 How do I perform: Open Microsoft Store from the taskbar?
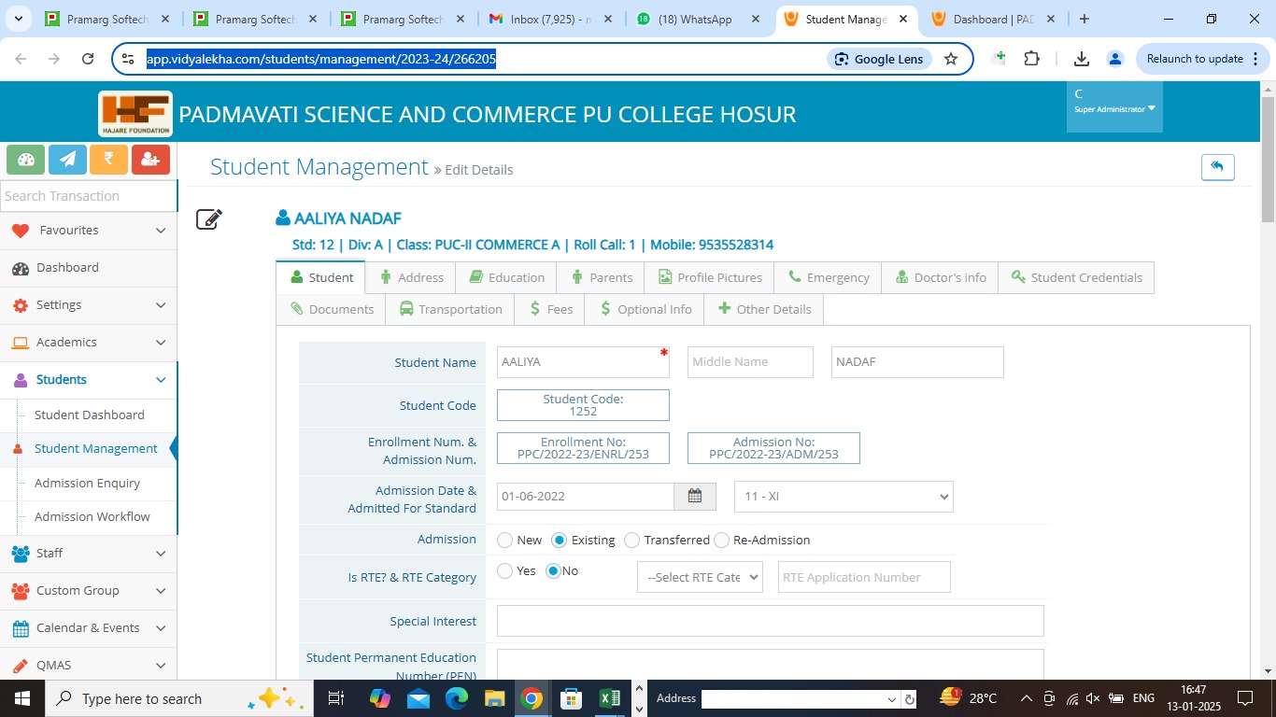(571, 698)
